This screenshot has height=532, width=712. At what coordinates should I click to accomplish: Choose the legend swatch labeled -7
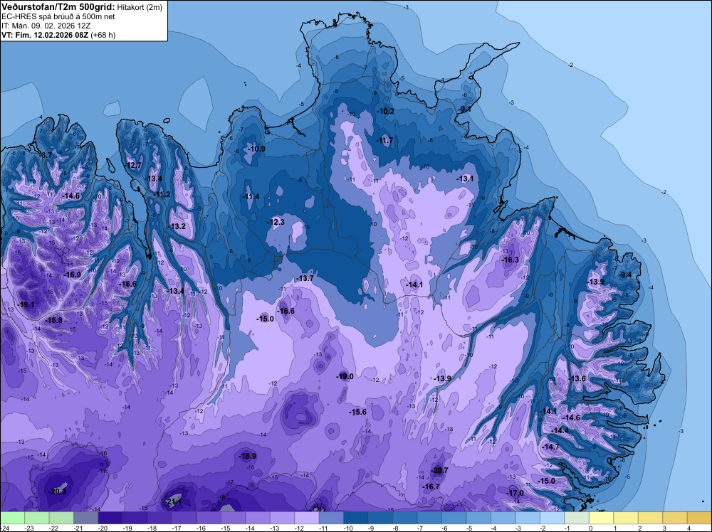429,518
